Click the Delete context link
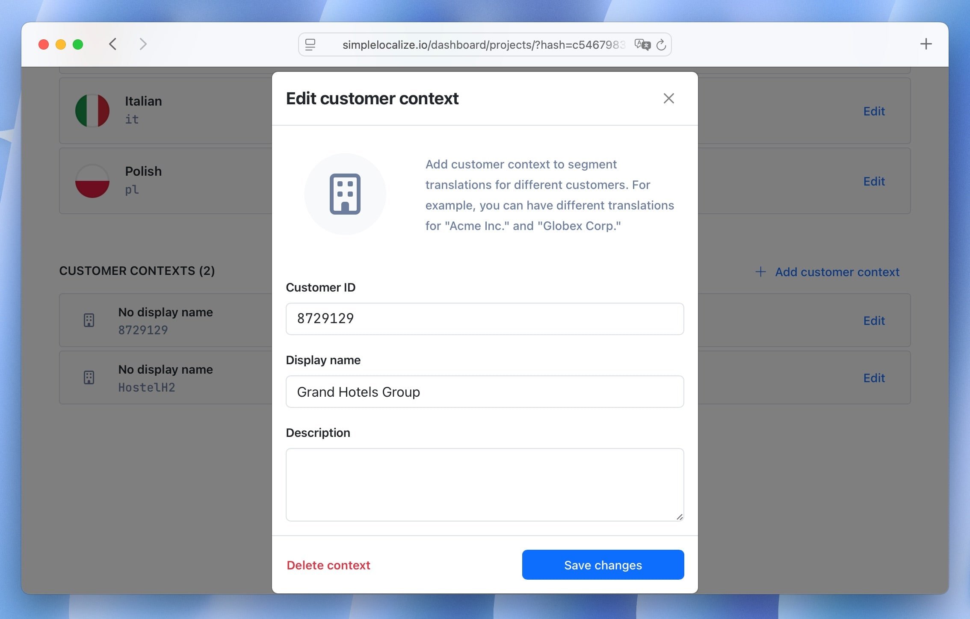 [x=328, y=565]
